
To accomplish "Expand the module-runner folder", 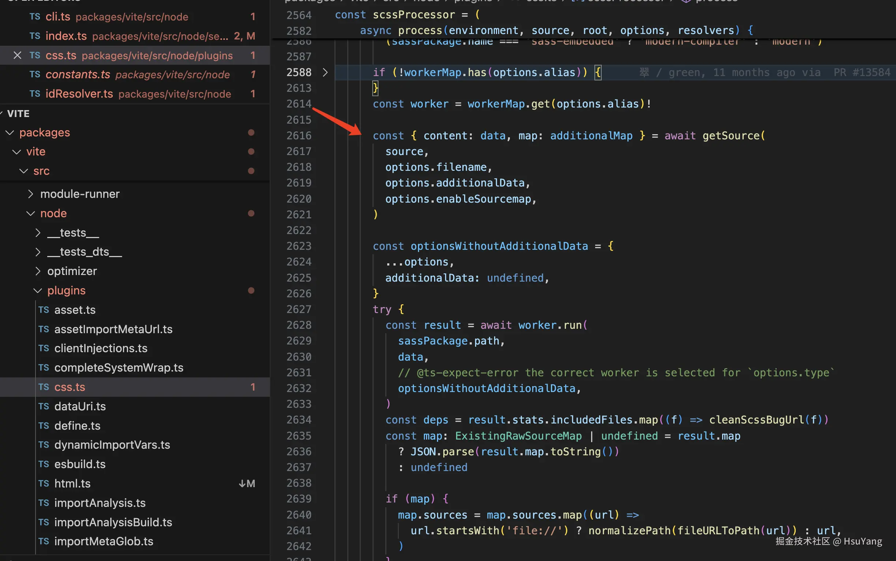I will click(x=31, y=194).
